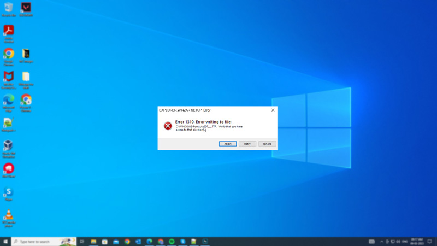
Task: Open the Chrome profile window on taskbar
Action: click(161, 242)
